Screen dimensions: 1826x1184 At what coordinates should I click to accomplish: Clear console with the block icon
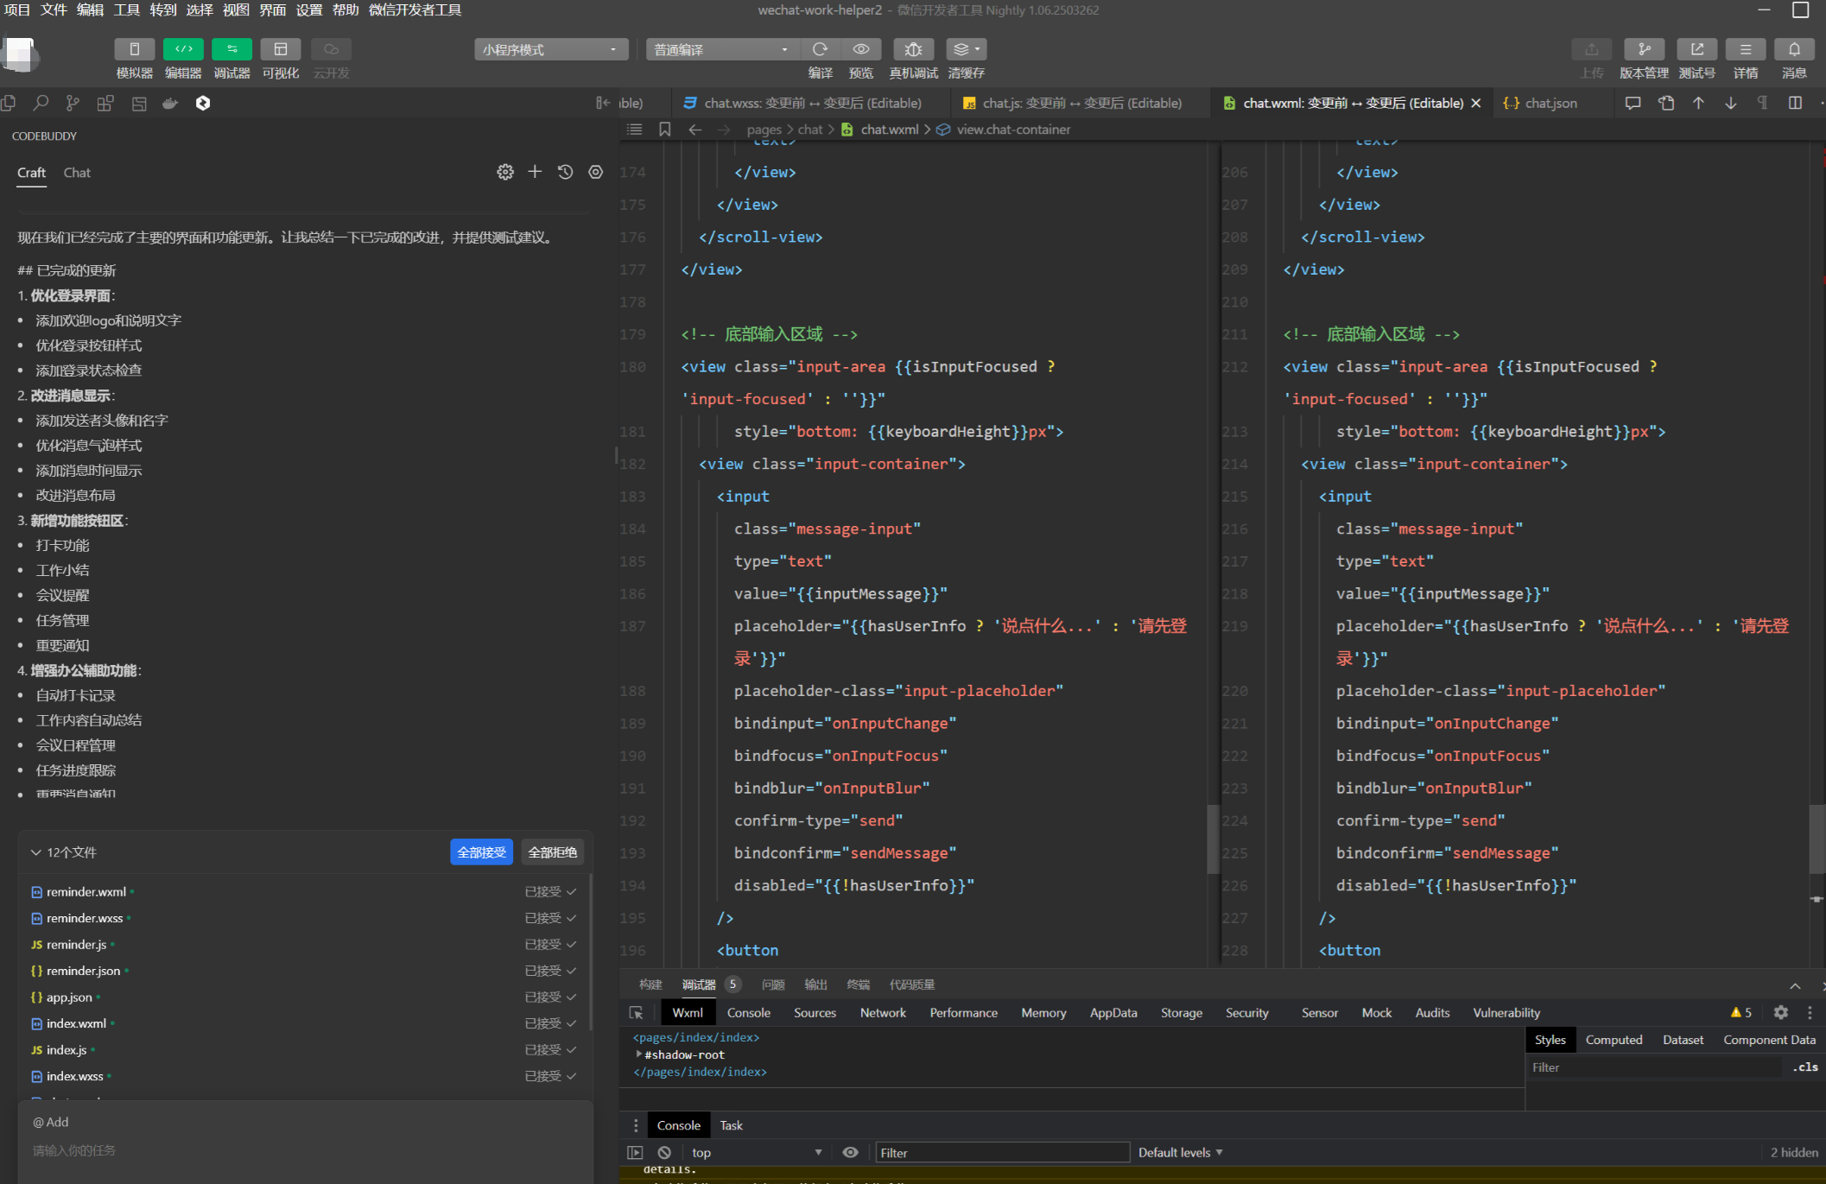tap(664, 1152)
